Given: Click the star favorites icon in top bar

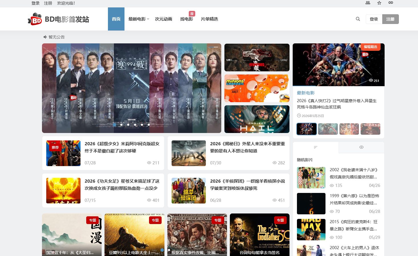Looking at the screenshot, I should 379,3.
